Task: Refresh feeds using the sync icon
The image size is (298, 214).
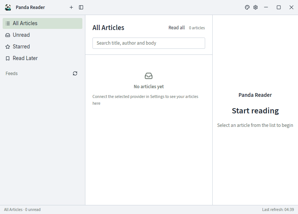Action: (x=75, y=74)
